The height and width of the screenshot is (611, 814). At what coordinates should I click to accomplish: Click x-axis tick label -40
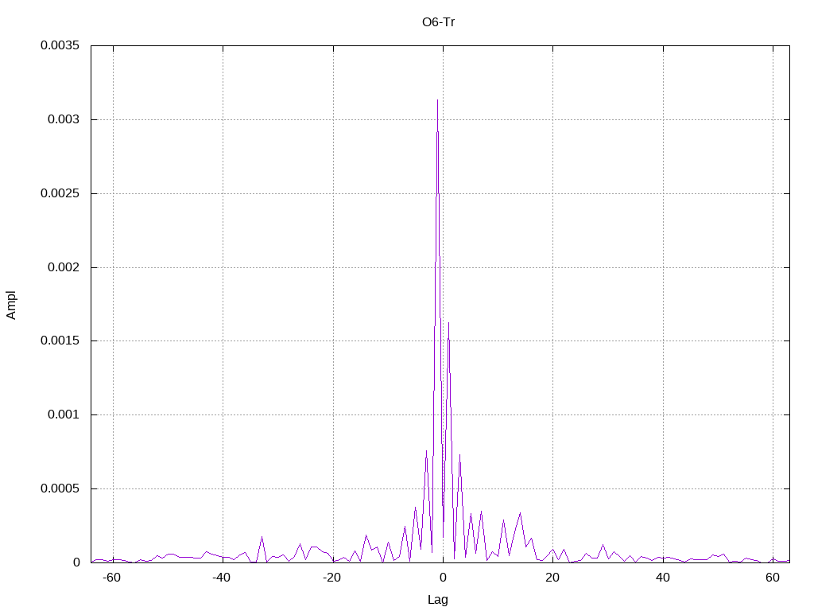222,578
